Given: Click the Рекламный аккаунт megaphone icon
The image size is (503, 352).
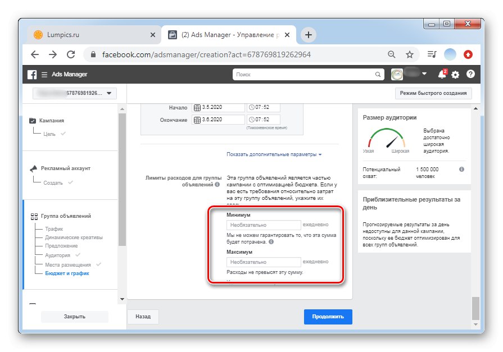Looking at the screenshot, I should 33,168.
